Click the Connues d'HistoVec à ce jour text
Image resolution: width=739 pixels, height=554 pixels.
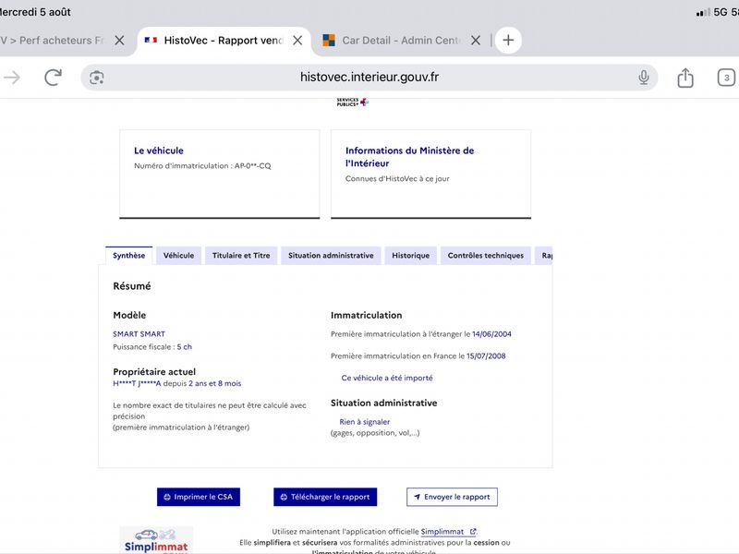pyautogui.click(x=397, y=178)
